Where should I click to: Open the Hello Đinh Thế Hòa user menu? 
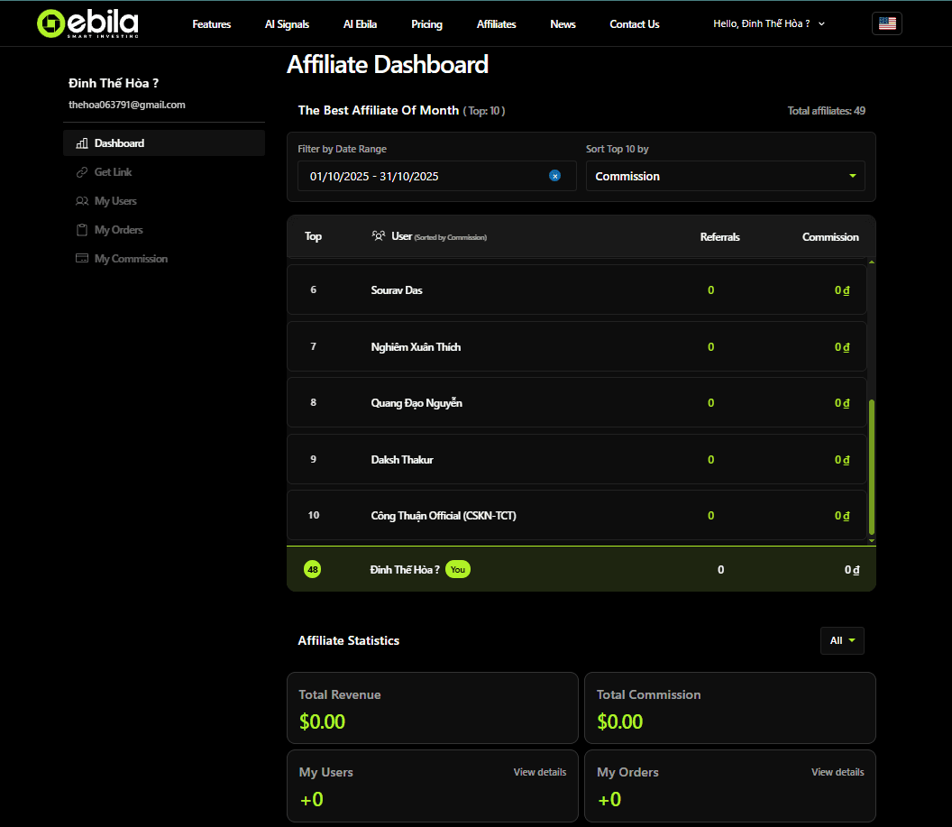[x=769, y=23]
